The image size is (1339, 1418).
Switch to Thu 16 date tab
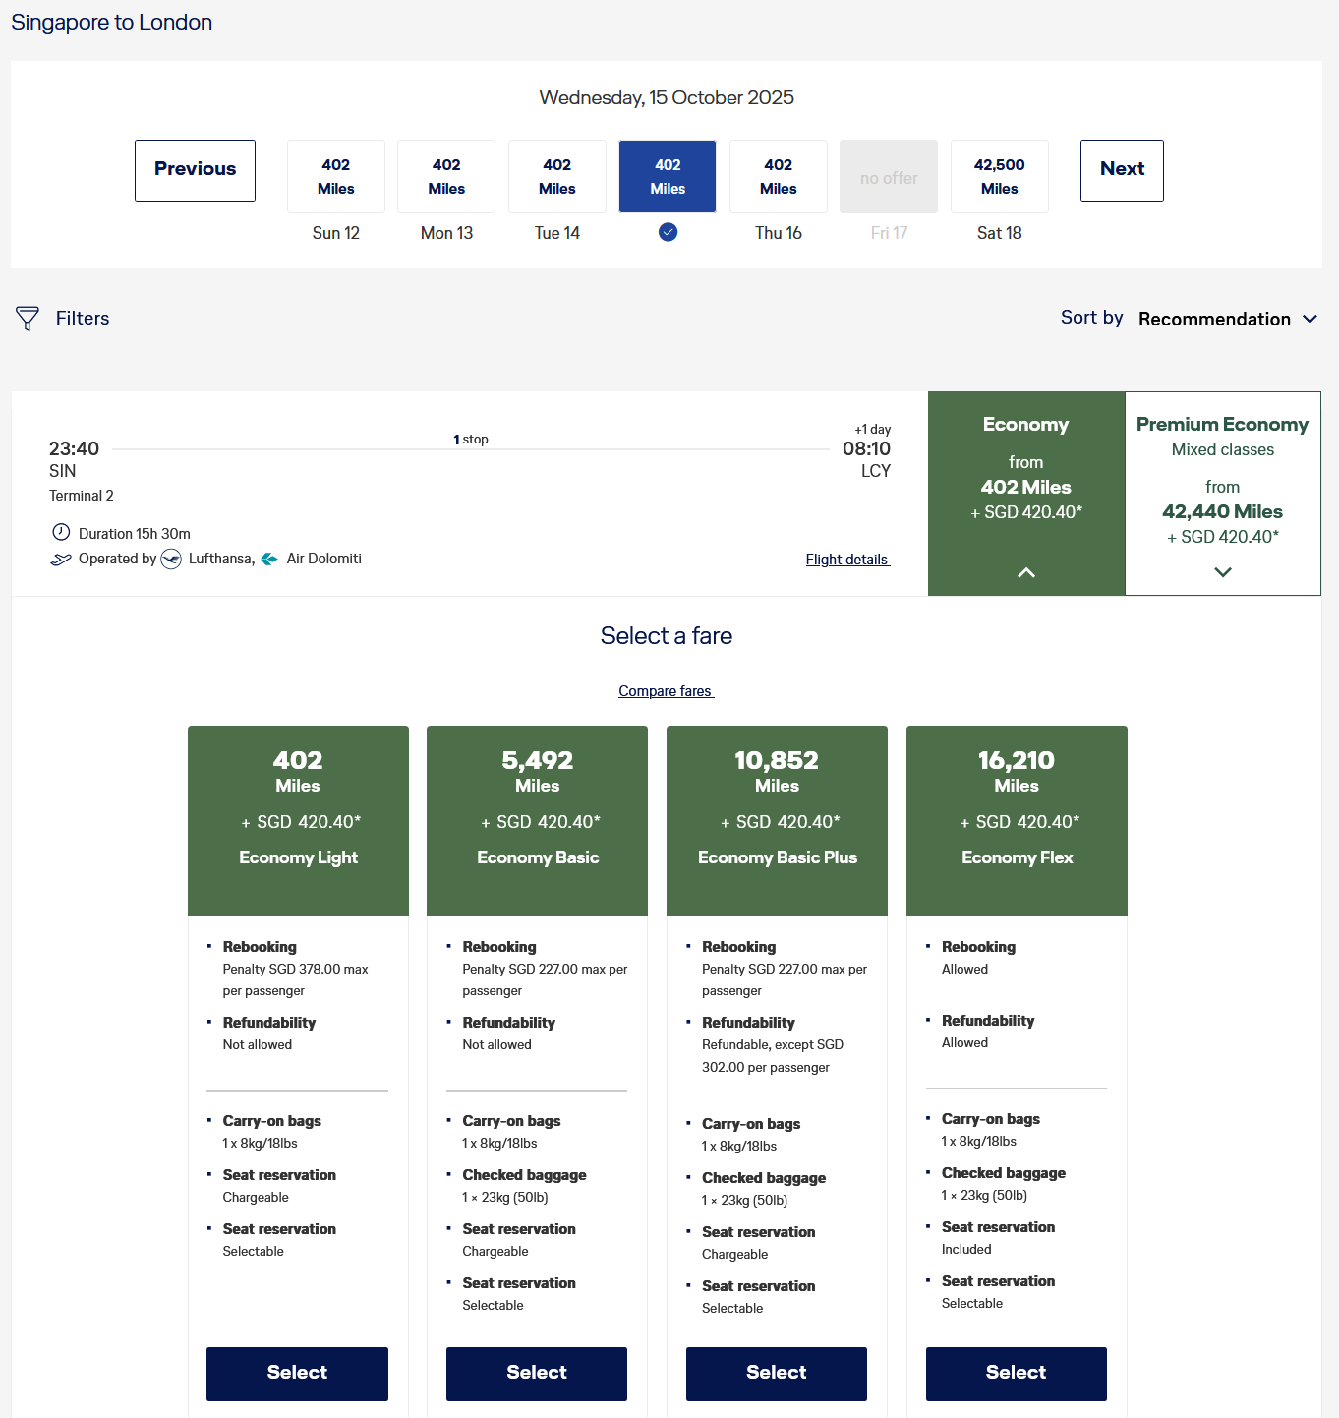point(778,177)
